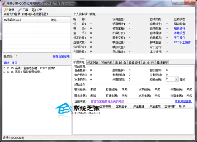Click the key icon beside 登录
This screenshot has width=197, height=142.
pyautogui.click(x=6, y=10)
